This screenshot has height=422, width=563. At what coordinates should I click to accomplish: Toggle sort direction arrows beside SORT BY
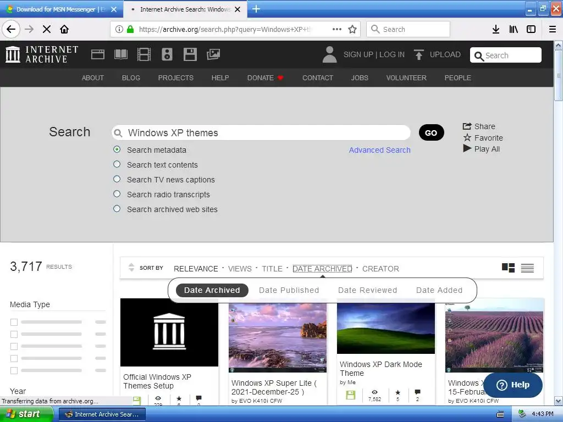coord(131,268)
